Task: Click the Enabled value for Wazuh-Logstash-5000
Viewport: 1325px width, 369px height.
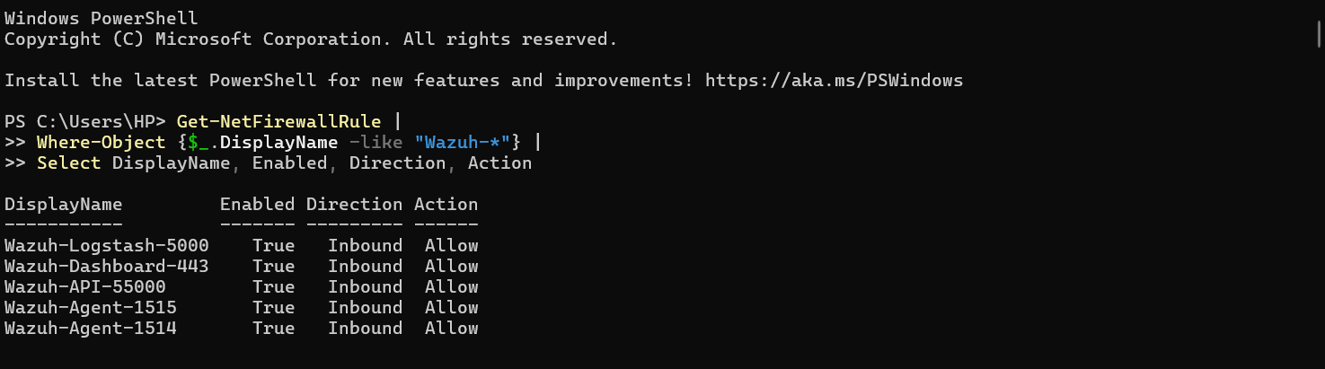Action: 273,246
